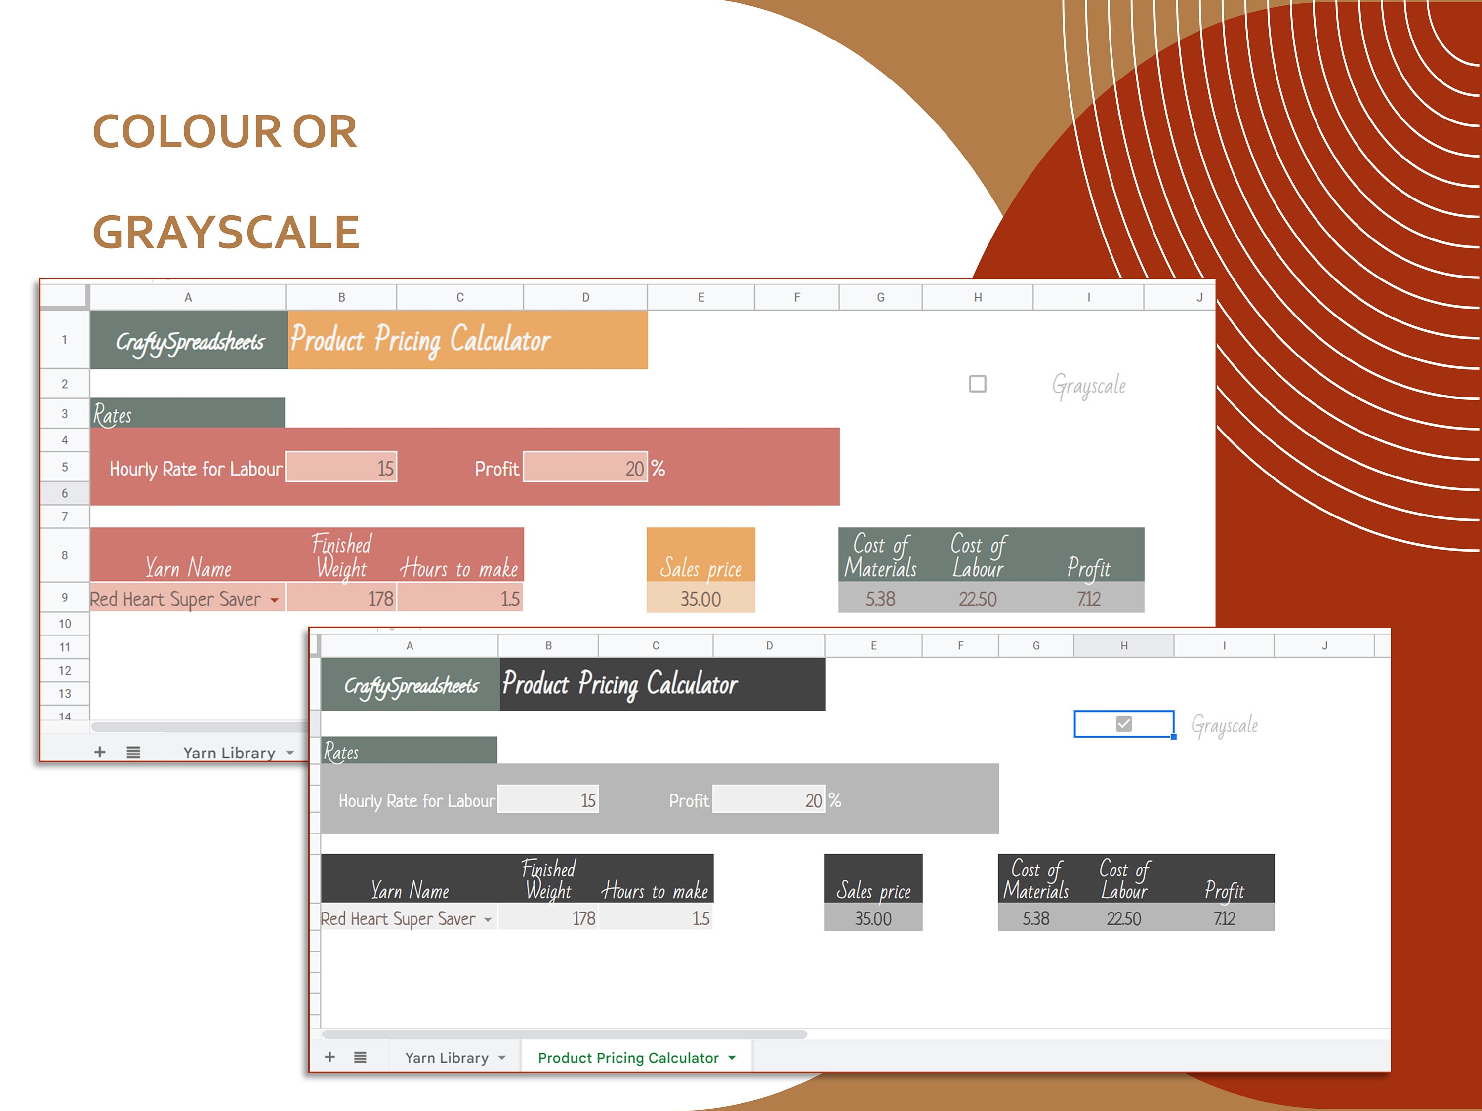Open the Red Heart Super Saver yarn dropdown

click(275, 599)
